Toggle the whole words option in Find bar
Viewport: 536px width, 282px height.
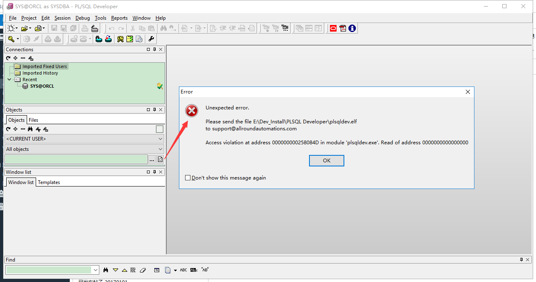(x=194, y=270)
